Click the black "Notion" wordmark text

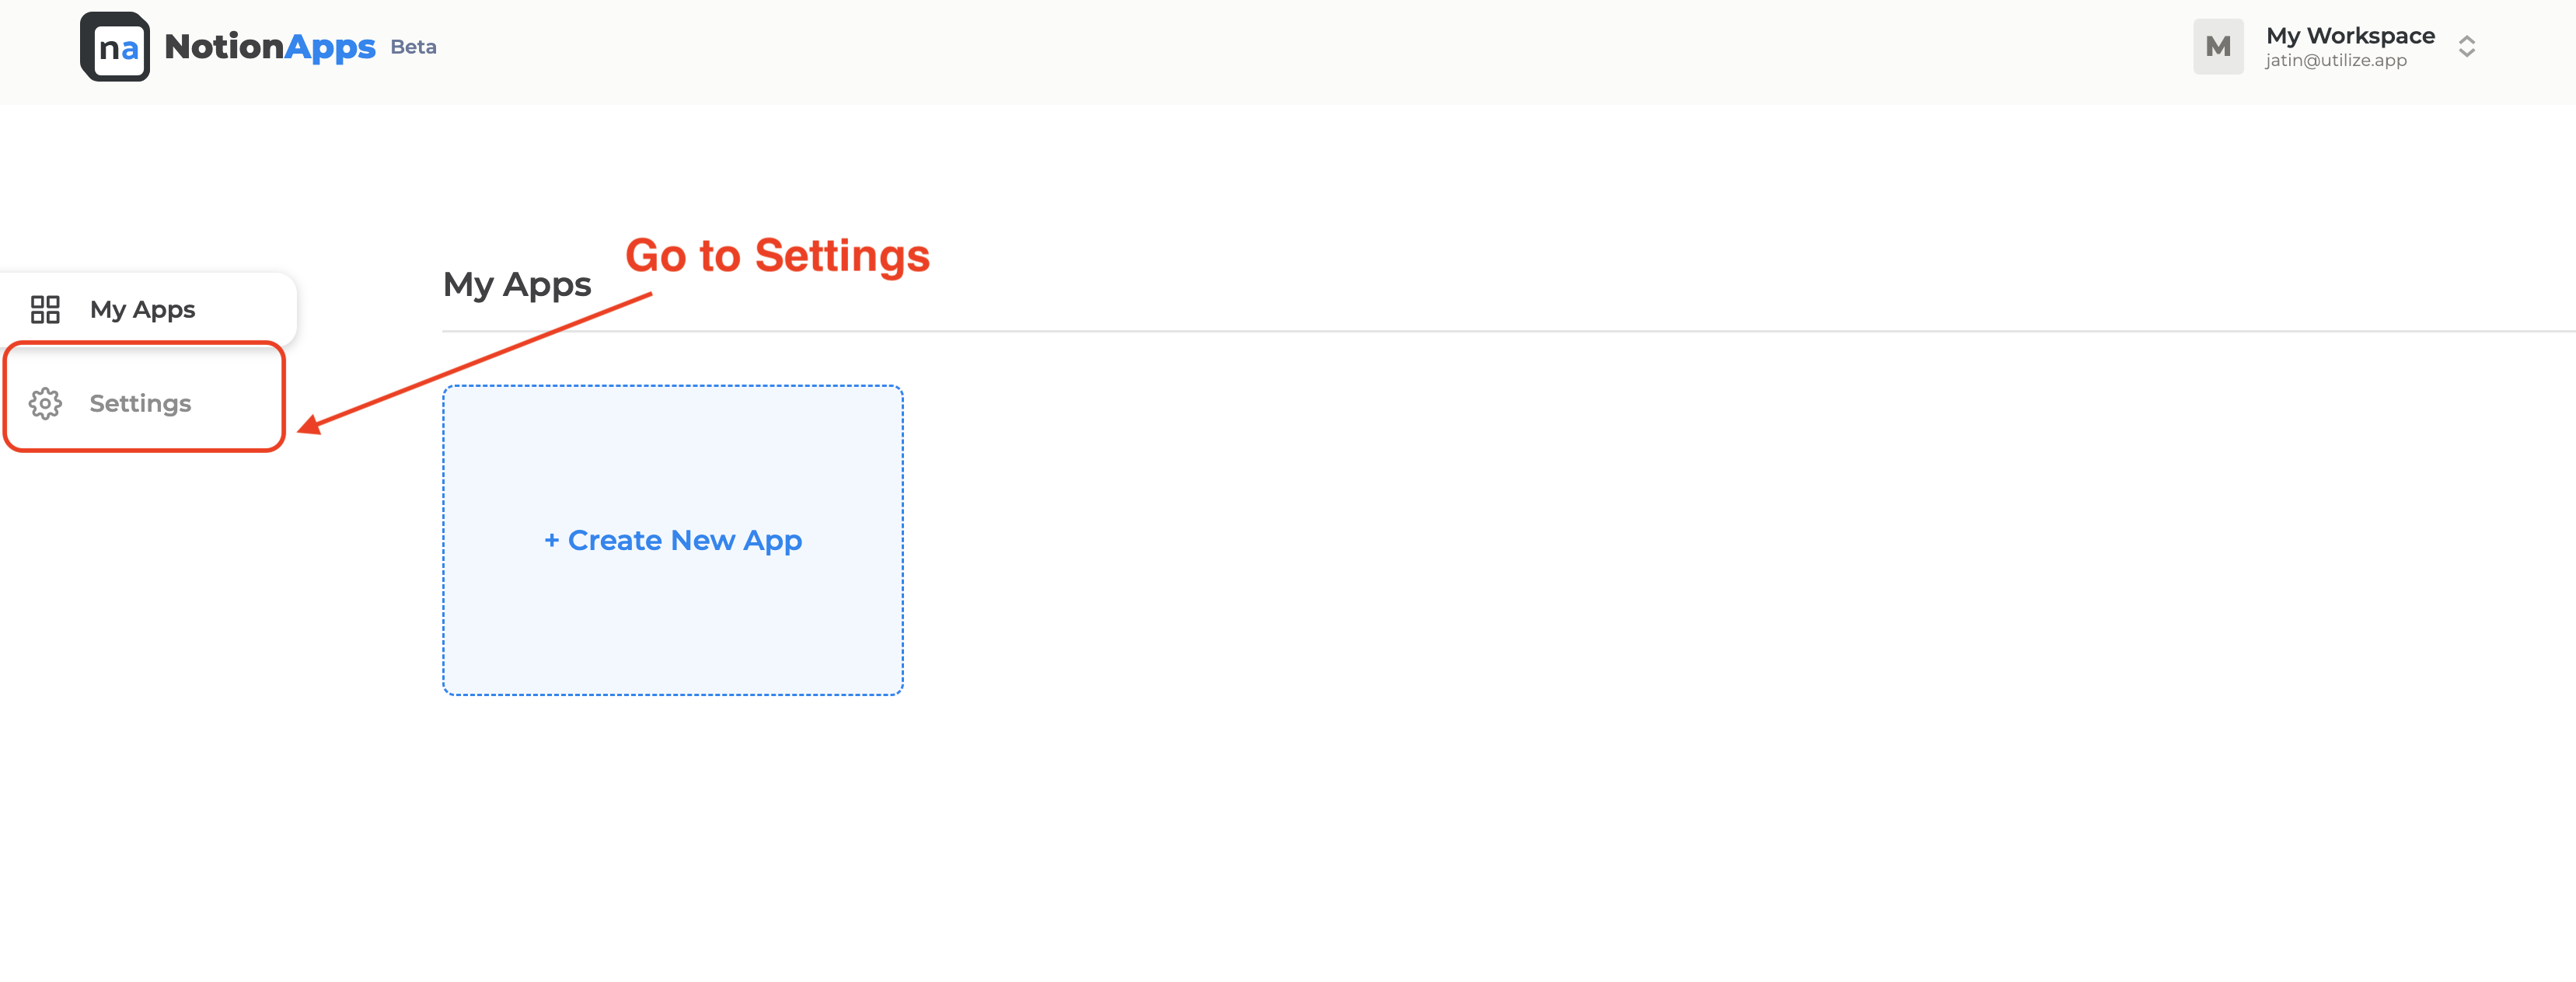224,46
